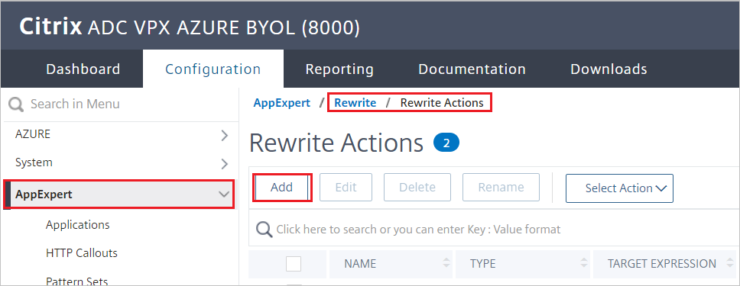Click the Search in Menu field

120,104
